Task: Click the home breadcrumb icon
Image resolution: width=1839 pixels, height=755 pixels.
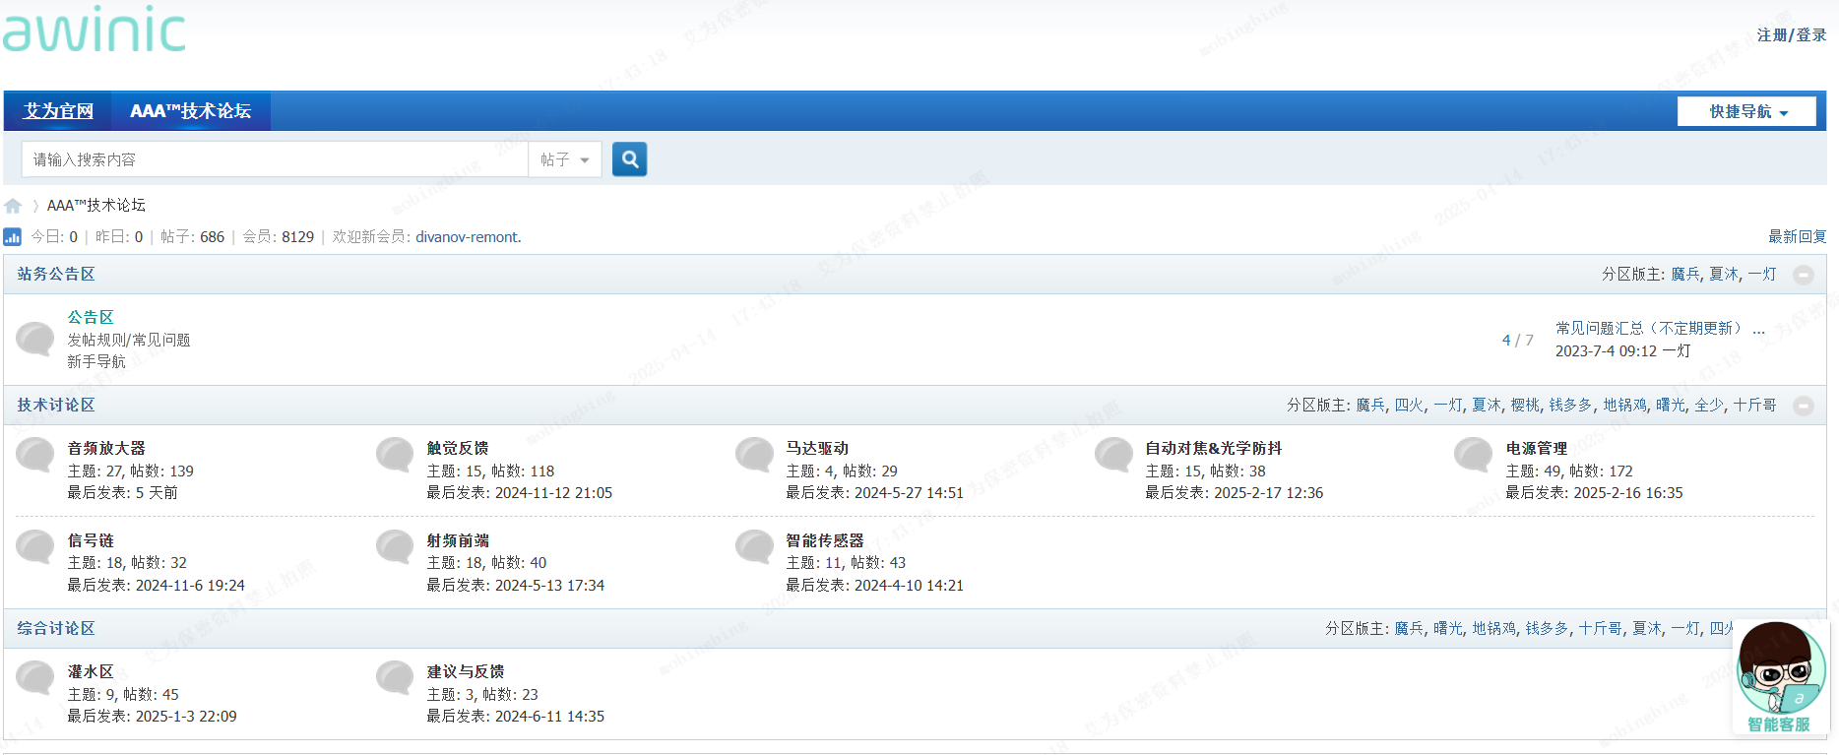Action: coord(13,206)
